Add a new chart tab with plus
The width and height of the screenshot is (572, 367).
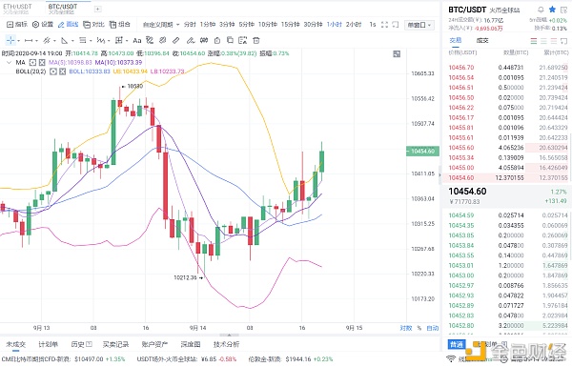pyautogui.click(x=98, y=9)
